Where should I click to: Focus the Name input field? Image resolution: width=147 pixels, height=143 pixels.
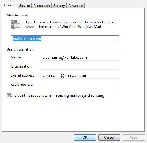point(79,57)
